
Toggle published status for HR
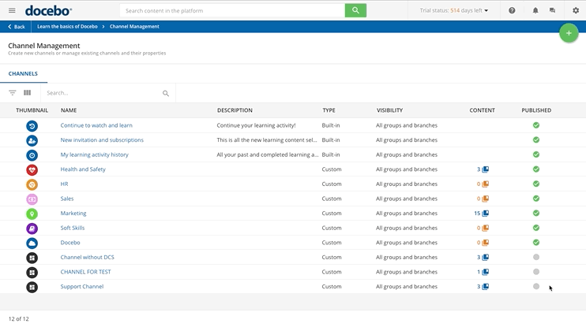[536, 184]
